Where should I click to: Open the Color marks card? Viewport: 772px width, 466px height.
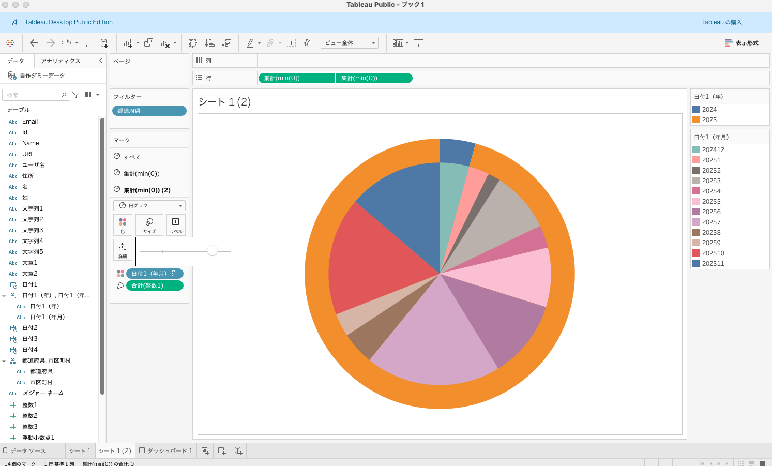[x=123, y=225]
